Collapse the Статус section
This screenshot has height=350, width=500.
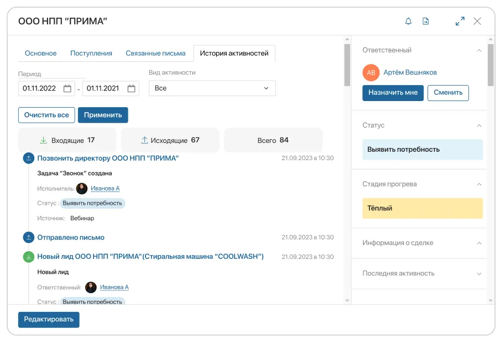[479, 125]
